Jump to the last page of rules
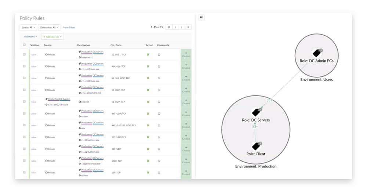Viewport: 367px width, 195px height. tap(188, 27)
